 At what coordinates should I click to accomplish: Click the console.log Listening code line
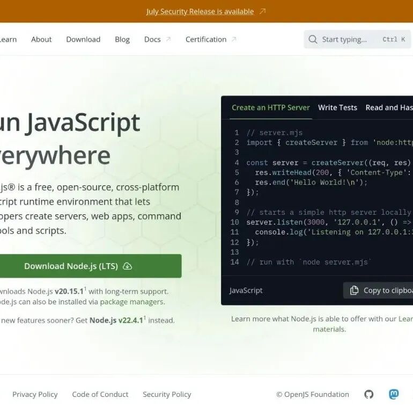click(334, 232)
